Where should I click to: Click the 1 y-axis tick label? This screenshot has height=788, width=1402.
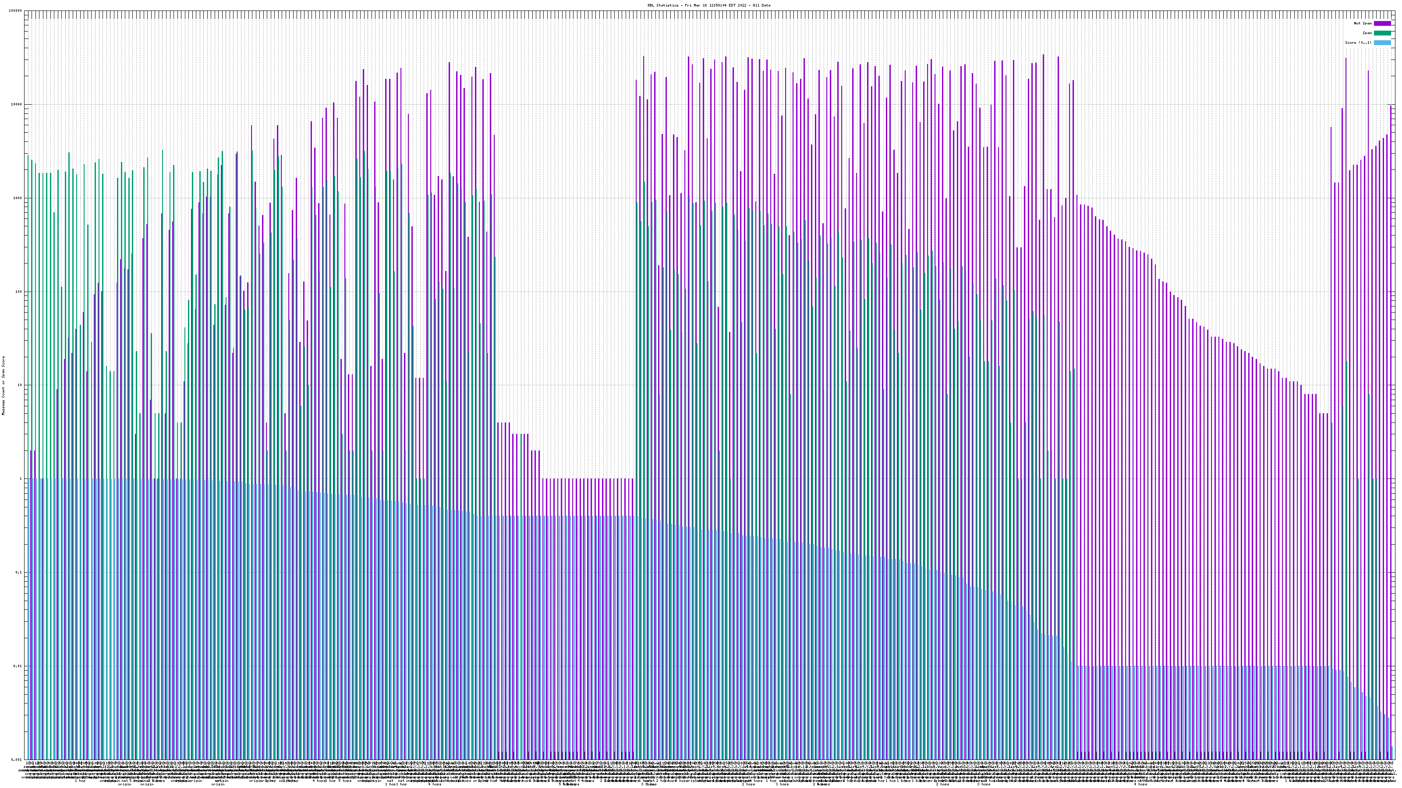pos(21,478)
